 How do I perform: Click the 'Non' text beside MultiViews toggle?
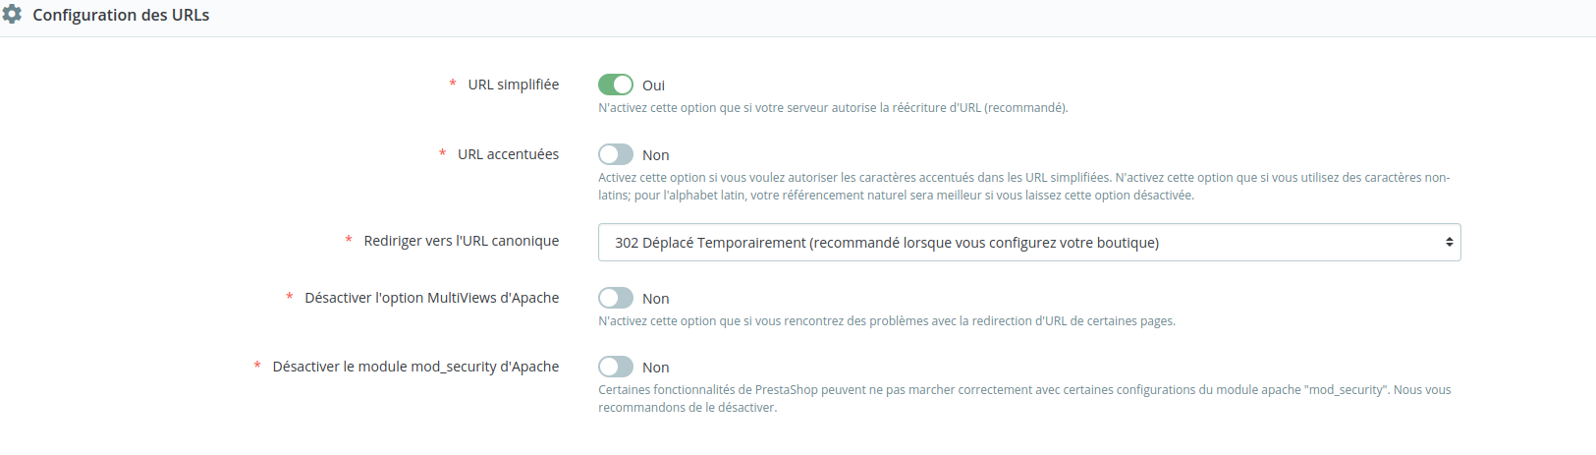point(655,299)
